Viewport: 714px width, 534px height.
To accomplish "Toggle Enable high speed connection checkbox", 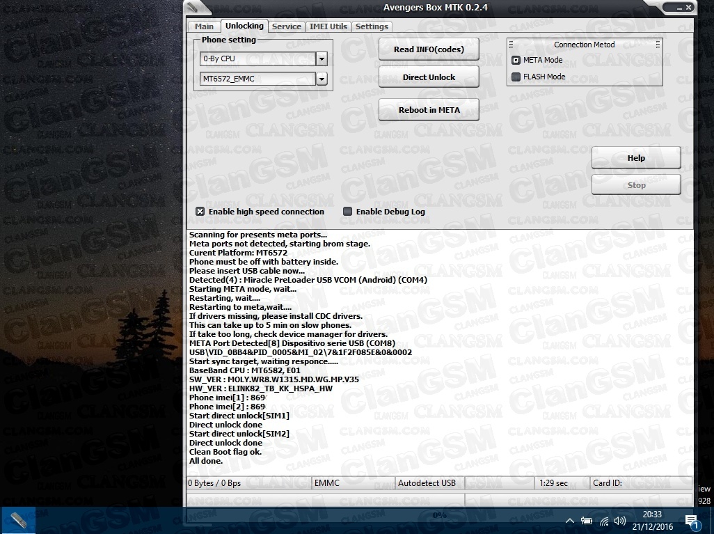I will [x=200, y=212].
